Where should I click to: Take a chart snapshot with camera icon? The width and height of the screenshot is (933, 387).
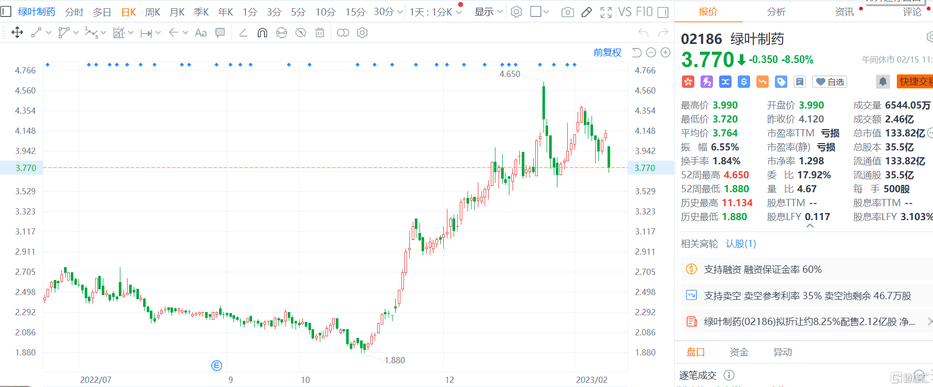click(x=567, y=12)
